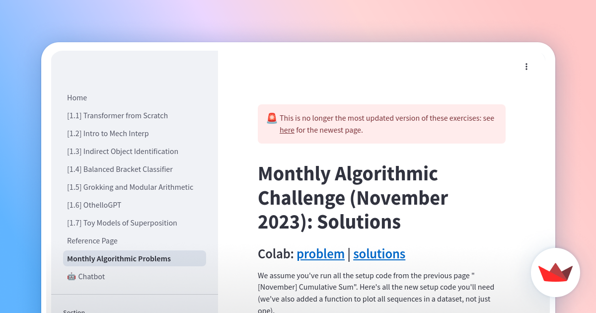This screenshot has height=313, width=596.
Task: Click the November 2023 Solutions page heading
Action: [353, 198]
